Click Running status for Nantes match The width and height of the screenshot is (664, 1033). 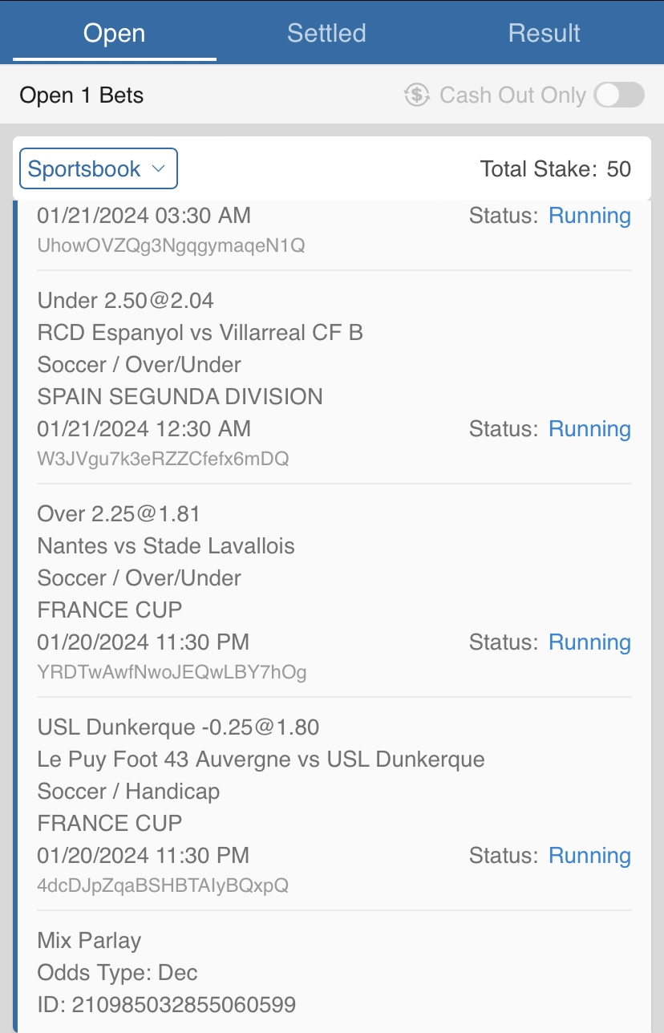pos(589,642)
